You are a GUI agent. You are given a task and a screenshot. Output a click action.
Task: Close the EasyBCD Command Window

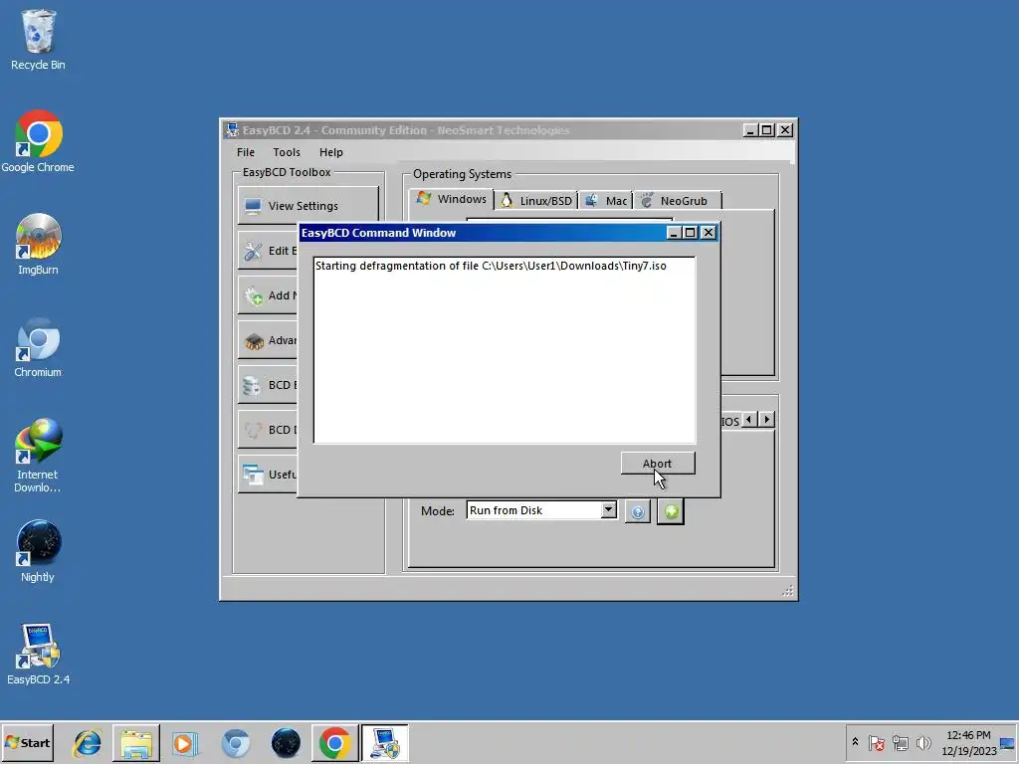click(708, 233)
